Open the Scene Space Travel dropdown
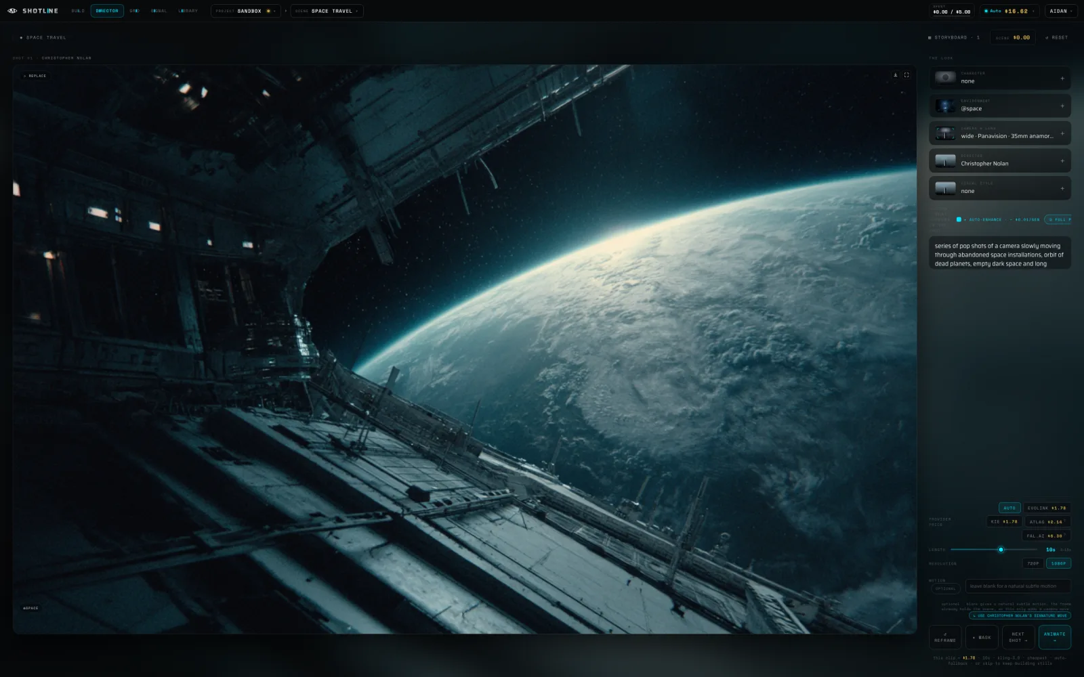This screenshot has height=677, width=1084. click(x=327, y=11)
